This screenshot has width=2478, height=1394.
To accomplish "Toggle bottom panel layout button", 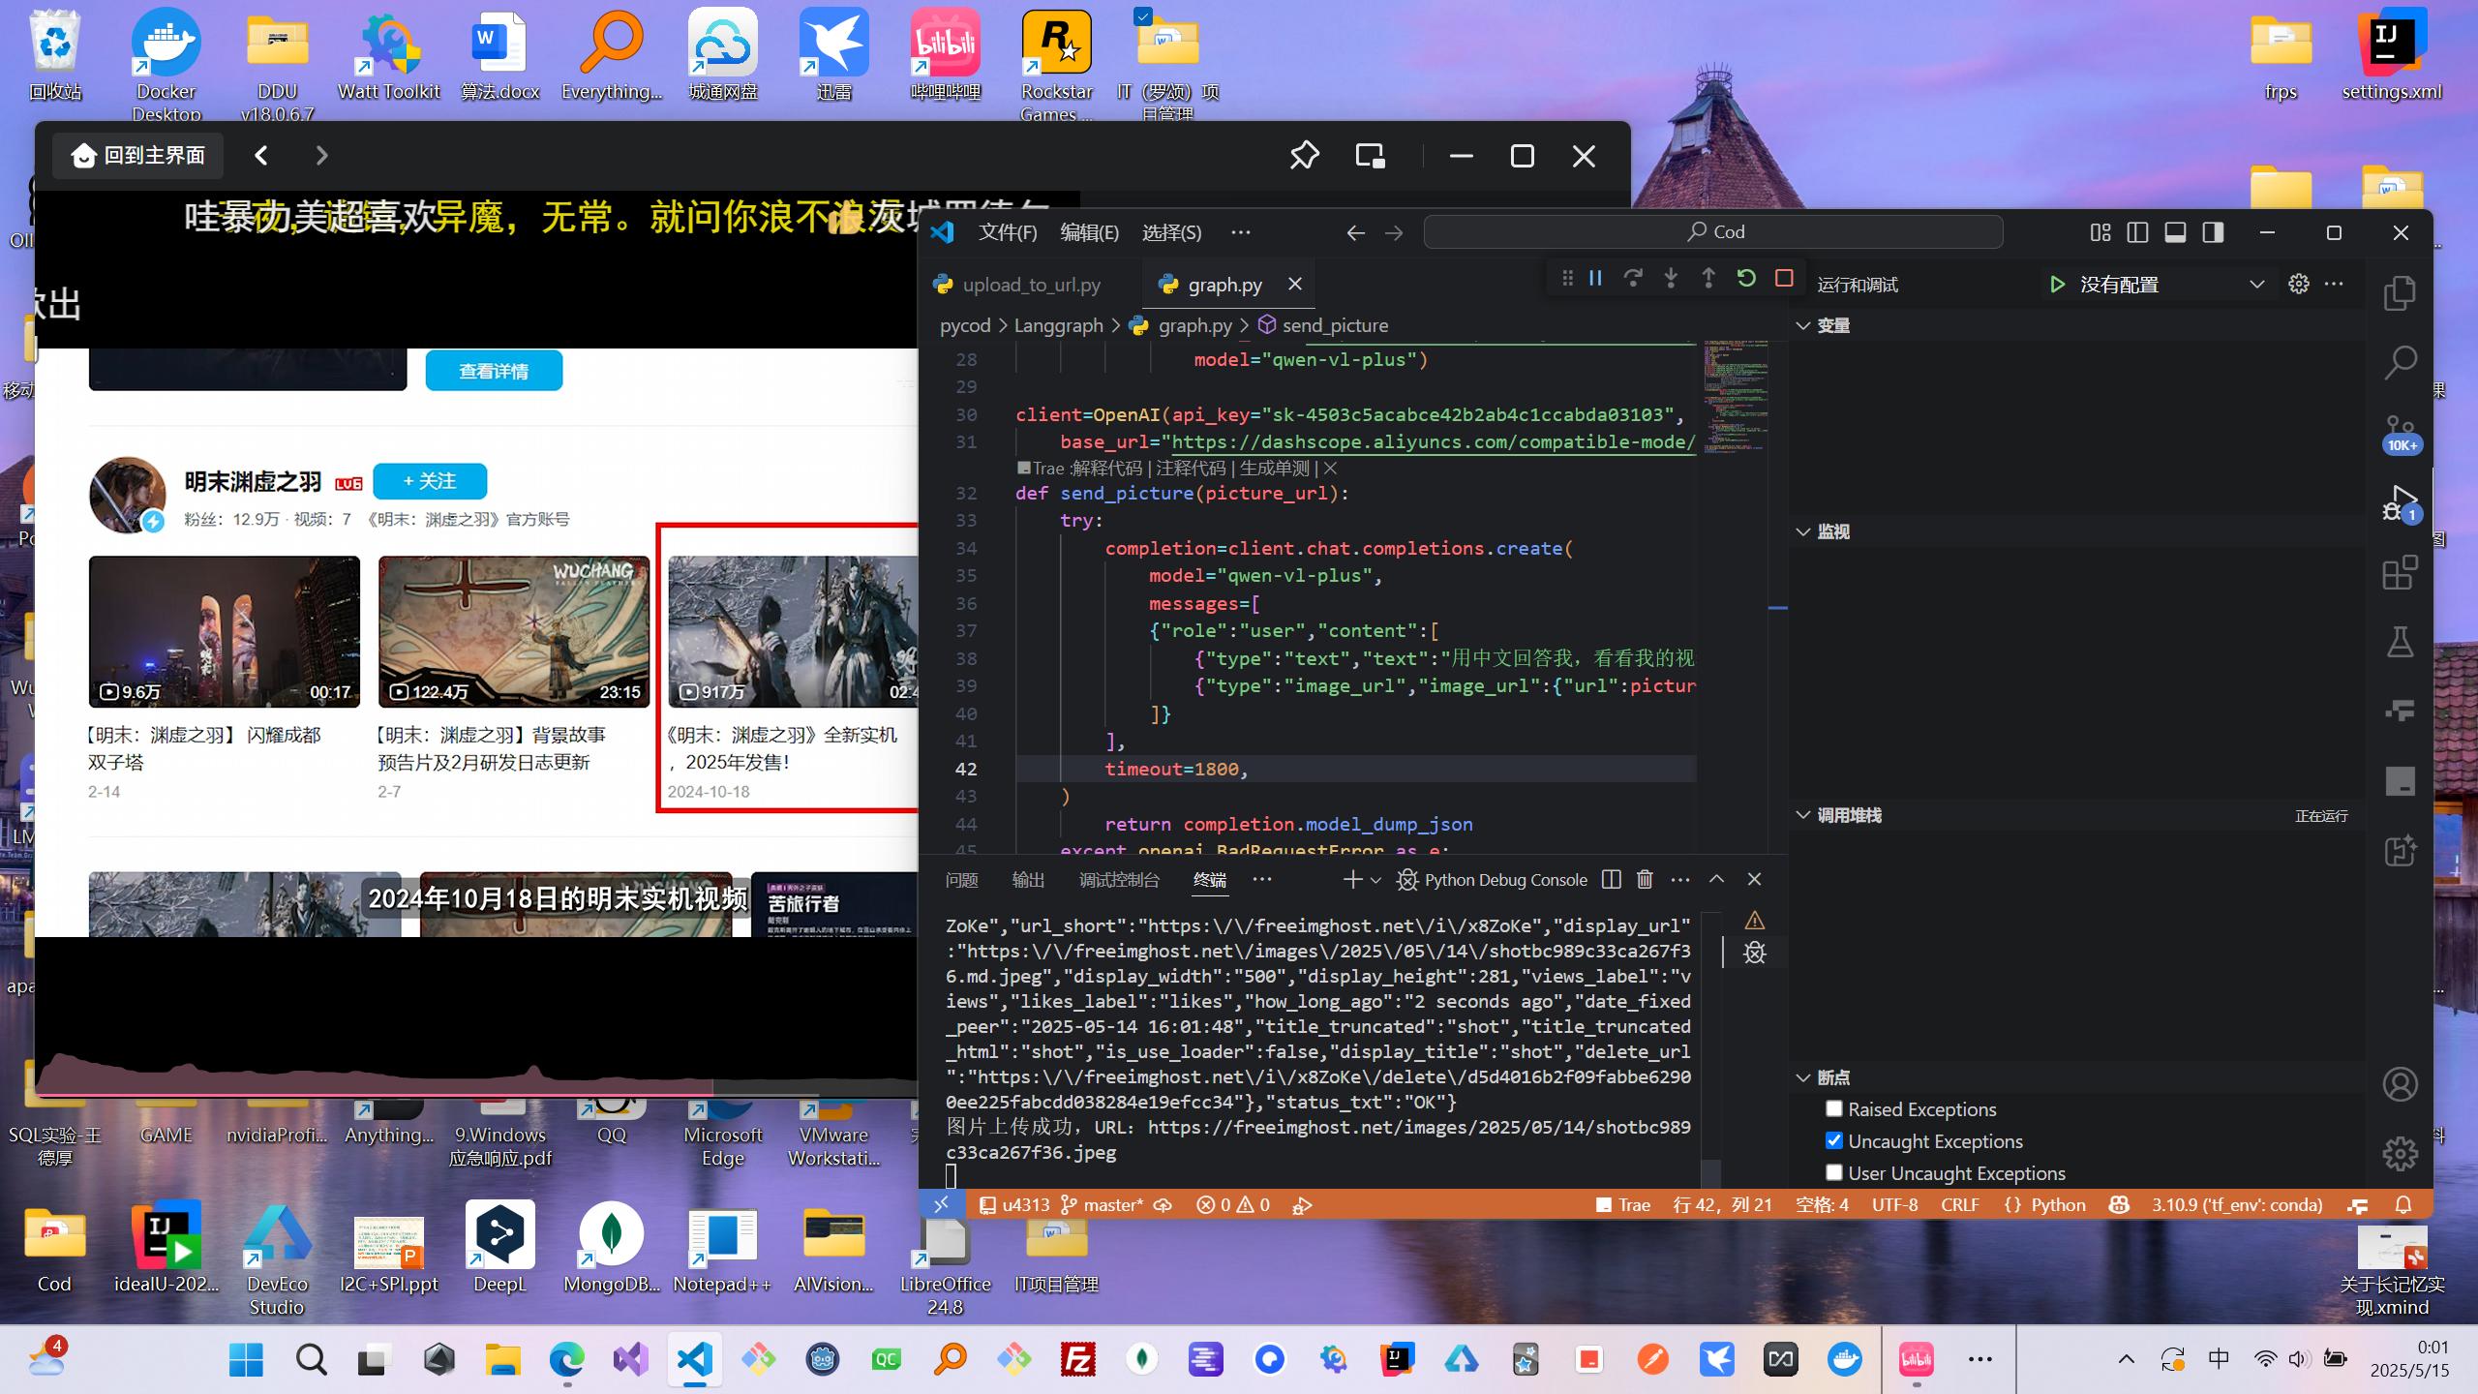I will pos(2175,232).
